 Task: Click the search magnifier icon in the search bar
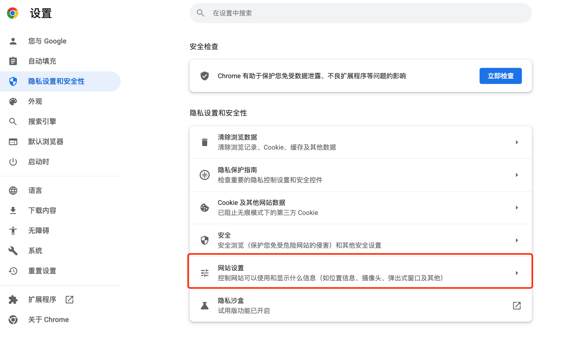[200, 13]
